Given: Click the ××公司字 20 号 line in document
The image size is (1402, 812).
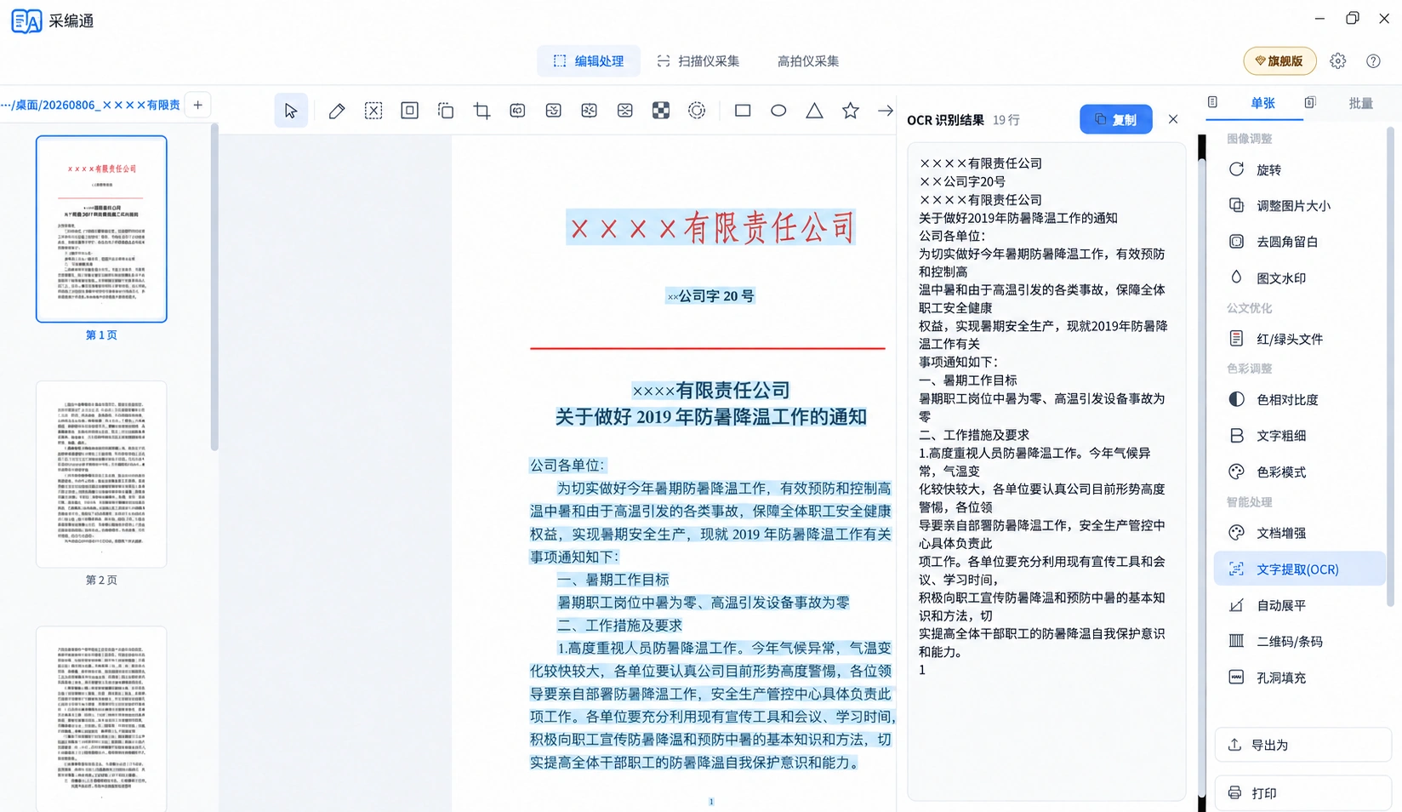Looking at the screenshot, I should 710,296.
